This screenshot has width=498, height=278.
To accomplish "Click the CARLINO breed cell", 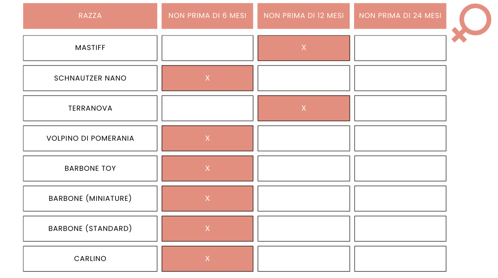I will coord(90,259).
